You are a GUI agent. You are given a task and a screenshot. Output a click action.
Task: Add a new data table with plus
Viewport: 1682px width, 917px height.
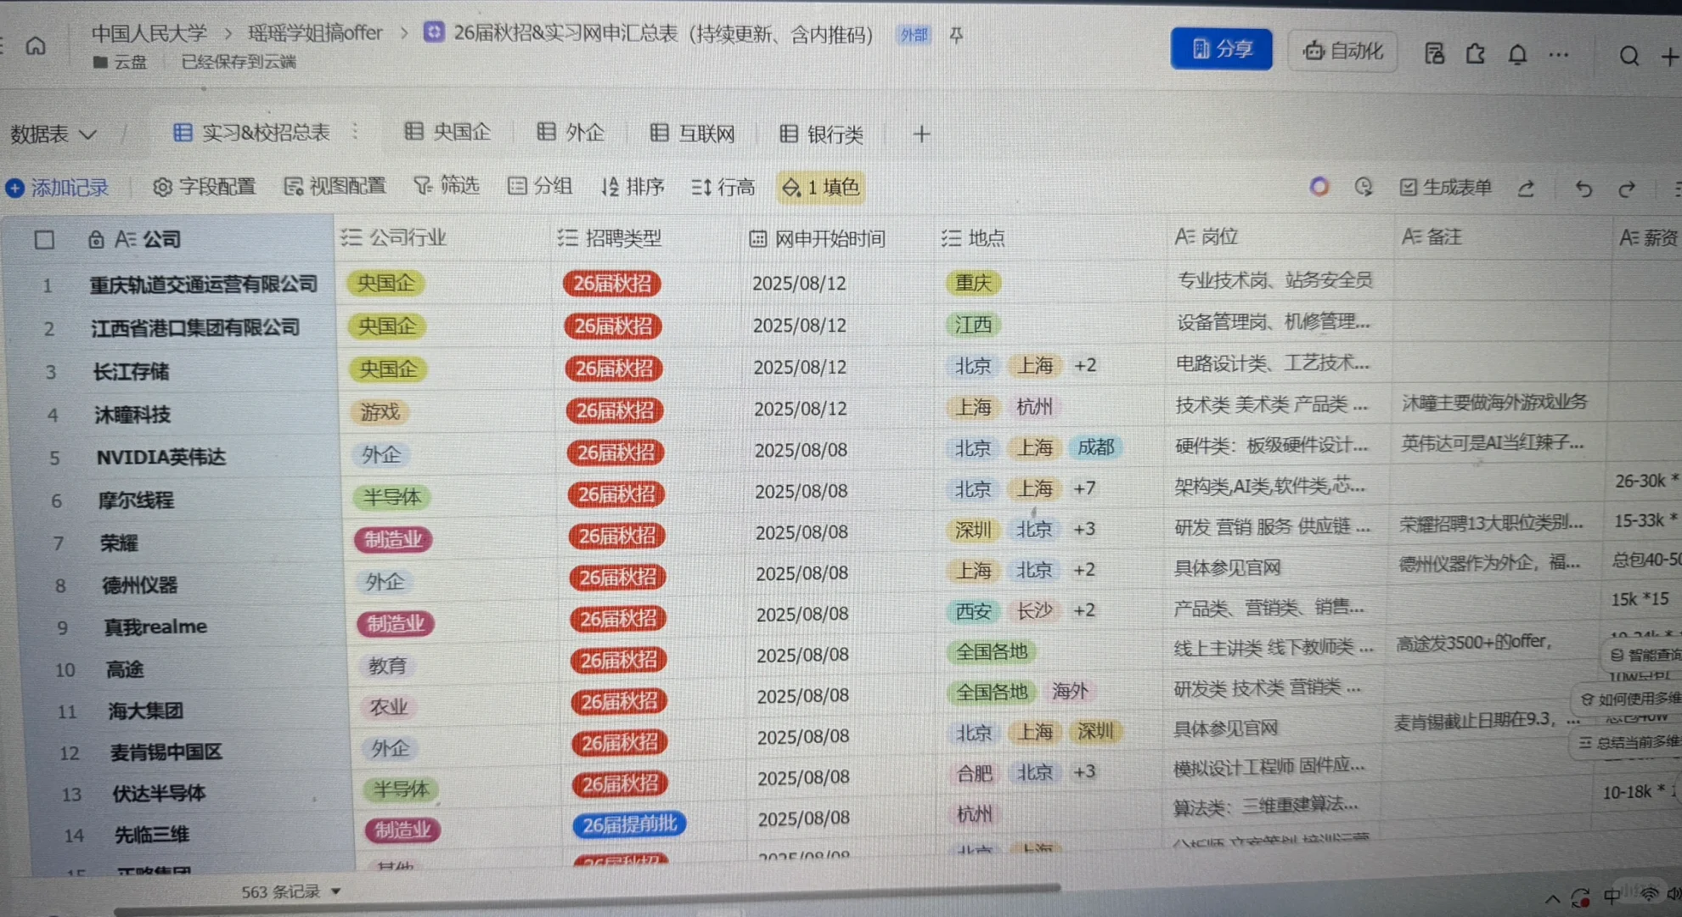[x=921, y=133]
